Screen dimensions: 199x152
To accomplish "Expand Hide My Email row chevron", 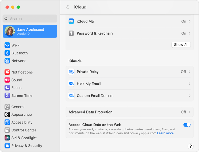I will point(190,84).
